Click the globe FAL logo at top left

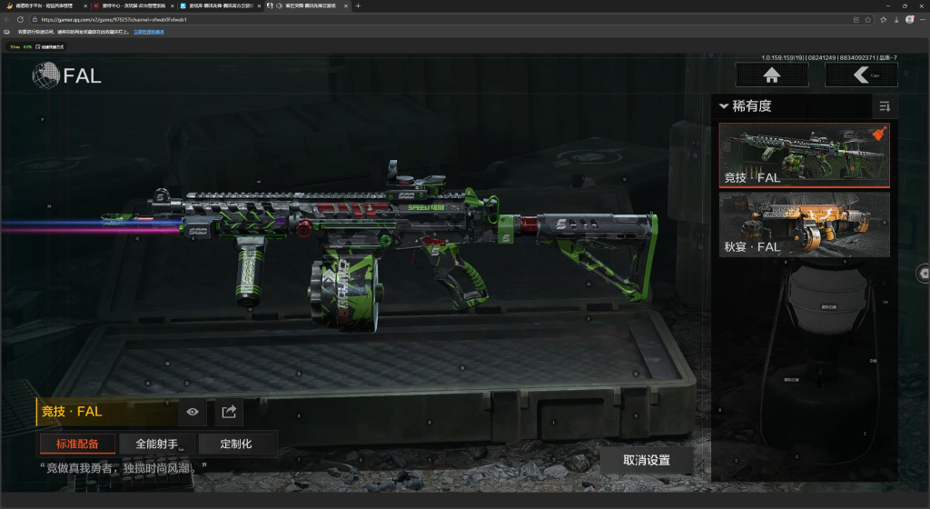[66, 76]
